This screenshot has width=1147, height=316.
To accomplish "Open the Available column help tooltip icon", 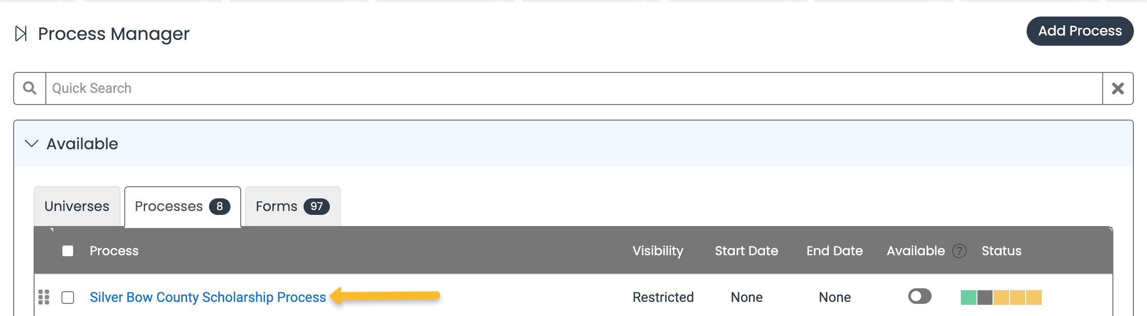I will click(x=959, y=251).
